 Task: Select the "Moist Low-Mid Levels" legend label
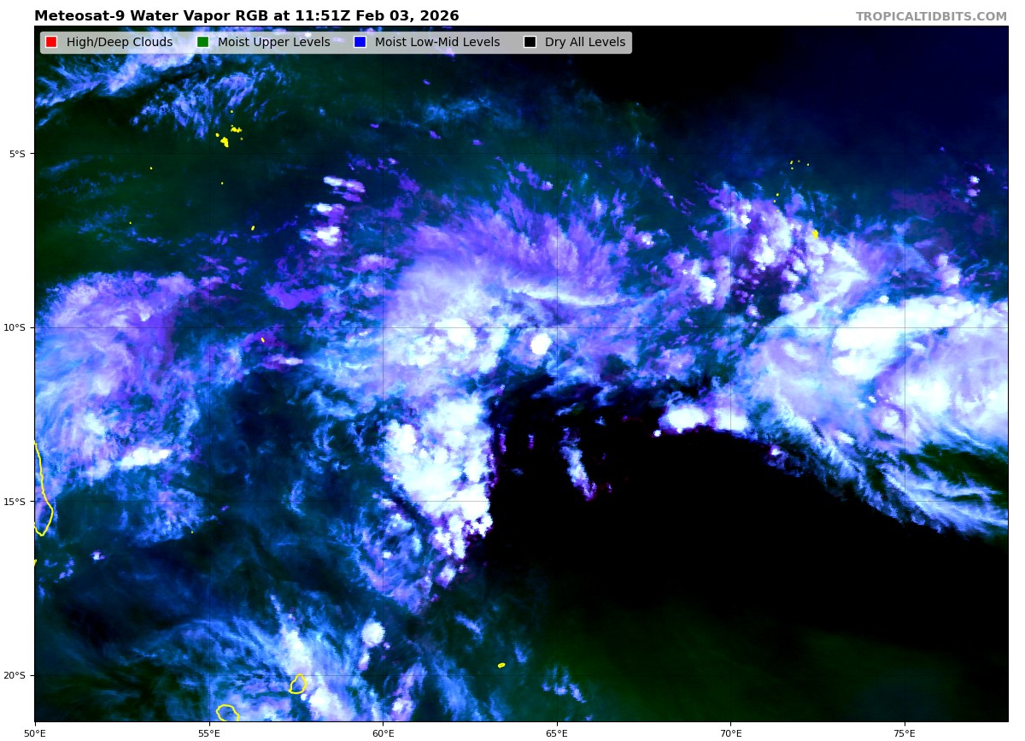point(436,43)
